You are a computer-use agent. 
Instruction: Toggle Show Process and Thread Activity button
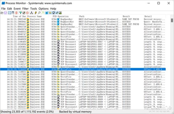(57, 13)
